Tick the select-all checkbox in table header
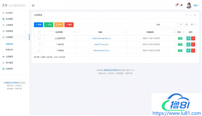This screenshot has width=202, height=116. pos(39,32)
